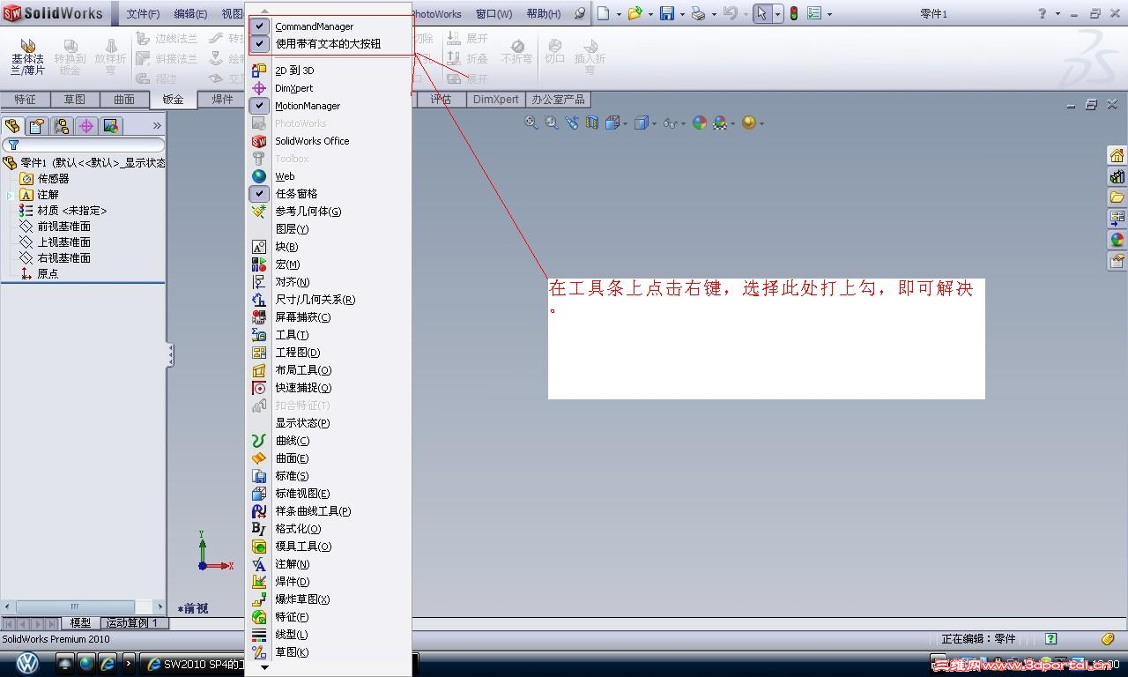The width and height of the screenshot is (1128, 677).
Task: Expand the 注解 tree node
Action: tap(10, 195)
